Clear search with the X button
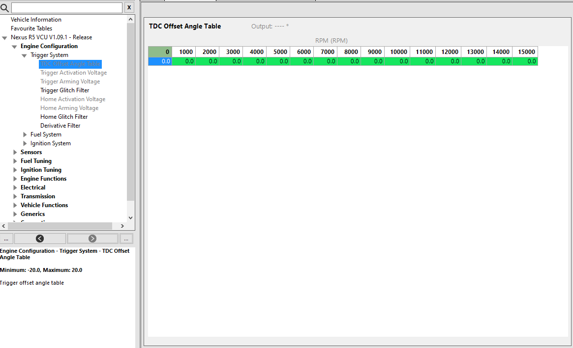Image resolution: width=573 pixels, height=348 pixels. (129, 7)
